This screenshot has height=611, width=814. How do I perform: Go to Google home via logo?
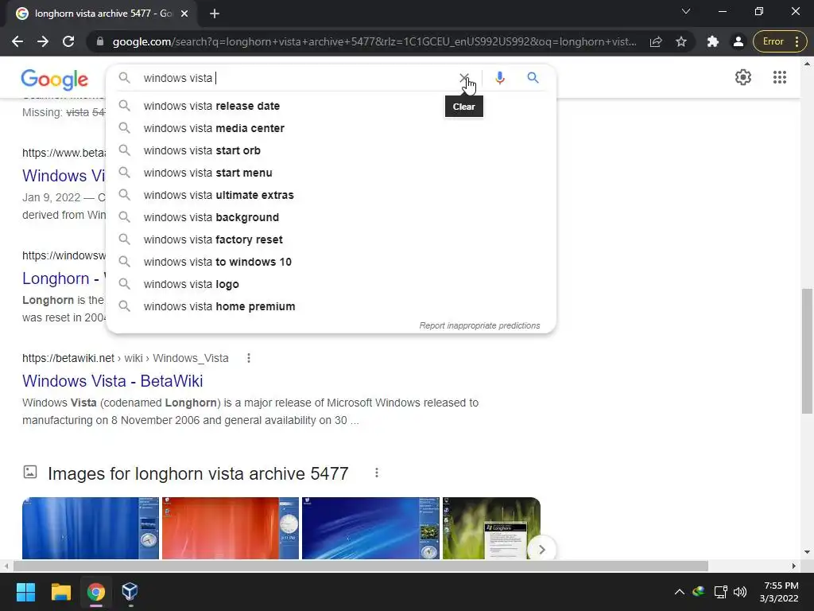(55, 80)
